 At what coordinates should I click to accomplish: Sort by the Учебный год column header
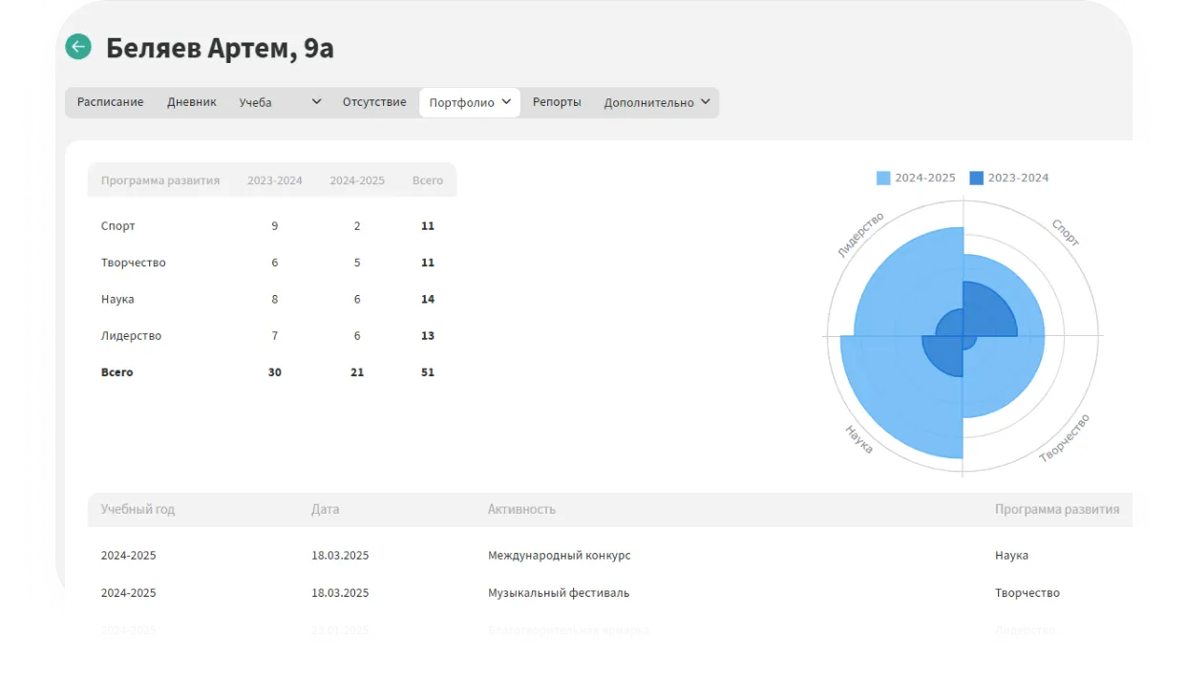pos(138,509)
